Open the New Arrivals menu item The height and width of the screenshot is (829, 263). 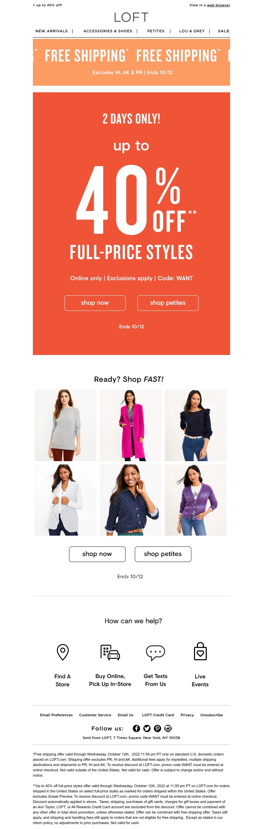[x=52, y=31]
